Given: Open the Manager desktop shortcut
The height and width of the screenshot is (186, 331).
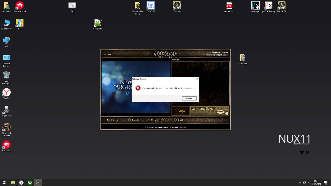Looking at the screenshot, I should pyautogui.click(x=255, y=7).
